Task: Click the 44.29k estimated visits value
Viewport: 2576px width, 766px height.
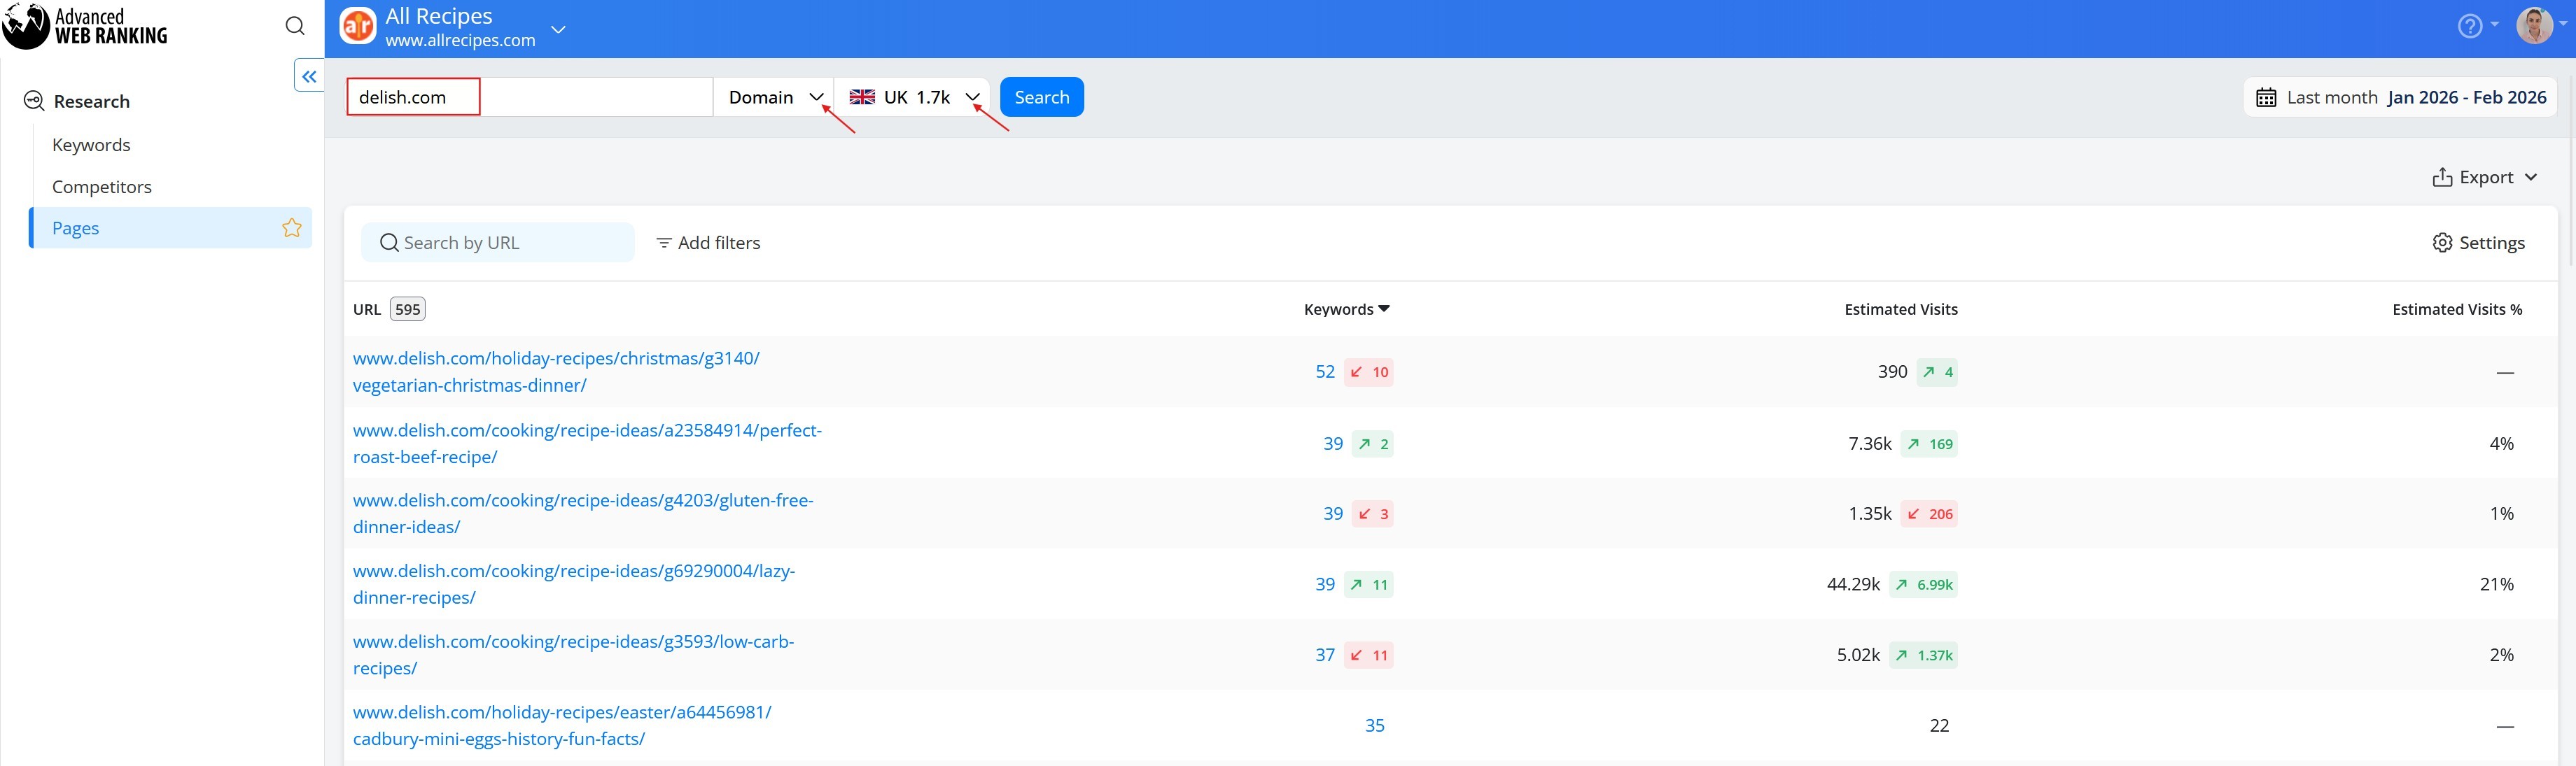Action: tap(1853, 585)
